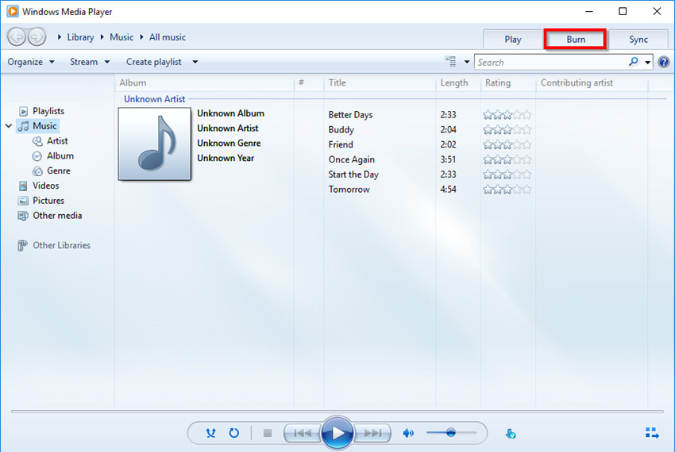Click Create playlist button
Image resolution: width=675 pixels, height=452 pixels.
[x=153, y=62]
